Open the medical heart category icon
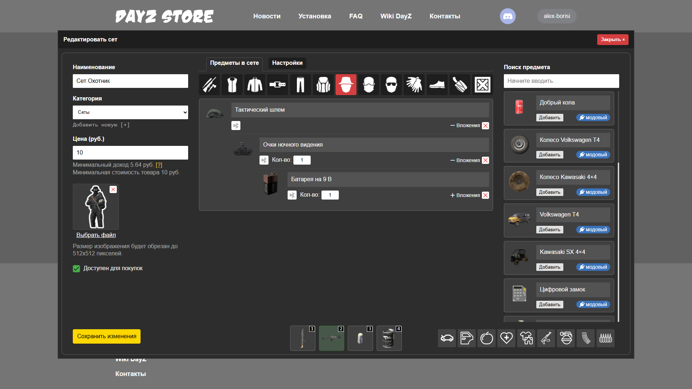Screen dimensions: 692x389 506,338
